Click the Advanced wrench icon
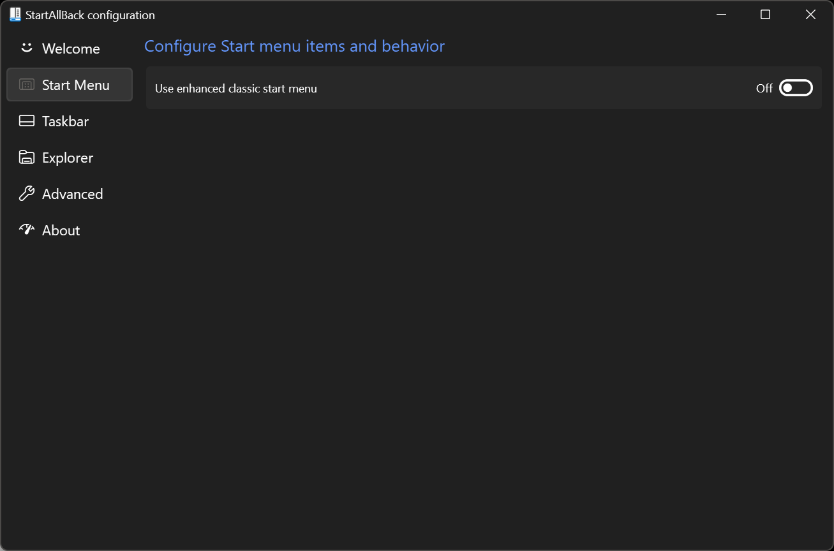 click(27, 194)
